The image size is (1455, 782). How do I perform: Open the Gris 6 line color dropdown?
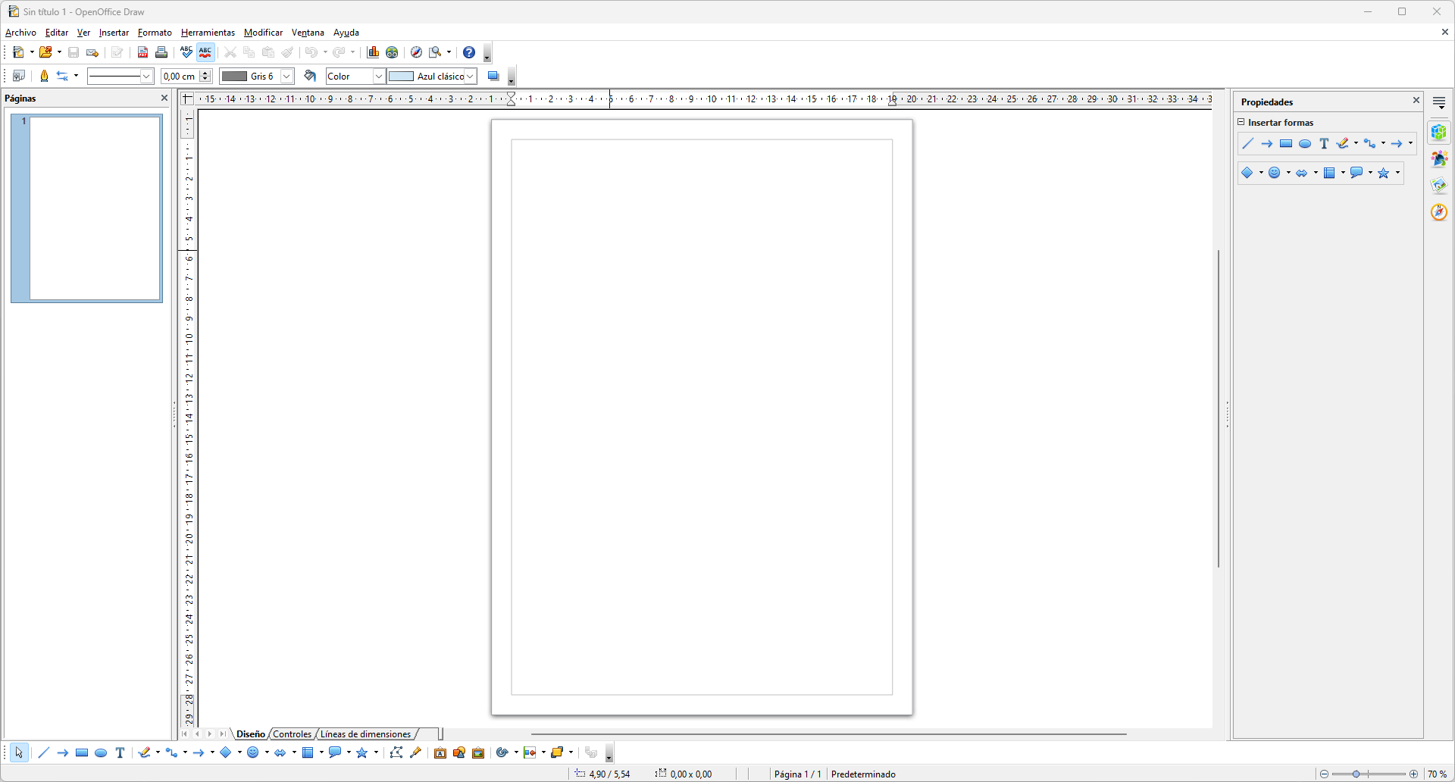(x=287, y=76)
